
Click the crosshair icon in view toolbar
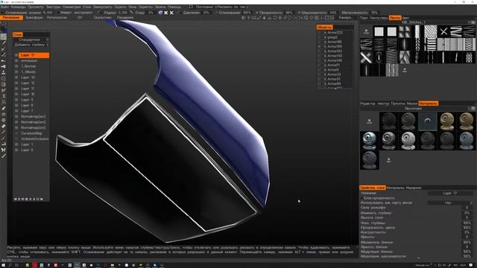[280, 18]
